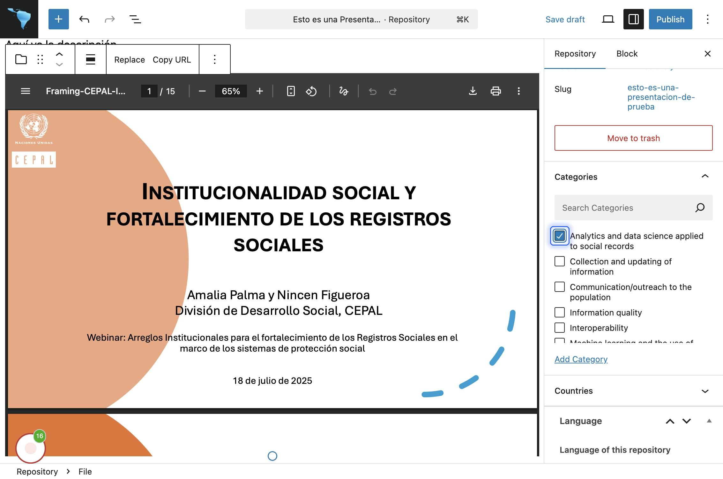Open the Document Overview list icon
The height and width of the screenshot is (479, 723).
tap(135, 19)
